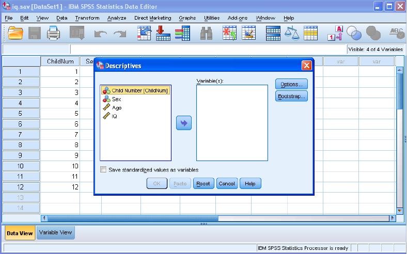Click row header 12 in data grid
Screen dimensions: 407x254
[21, 187]
